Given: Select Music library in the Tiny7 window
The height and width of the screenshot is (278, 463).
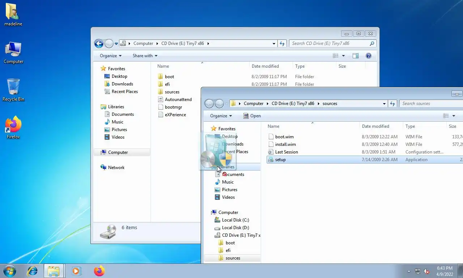Looking at the screenshot, I should click(117, 122).
